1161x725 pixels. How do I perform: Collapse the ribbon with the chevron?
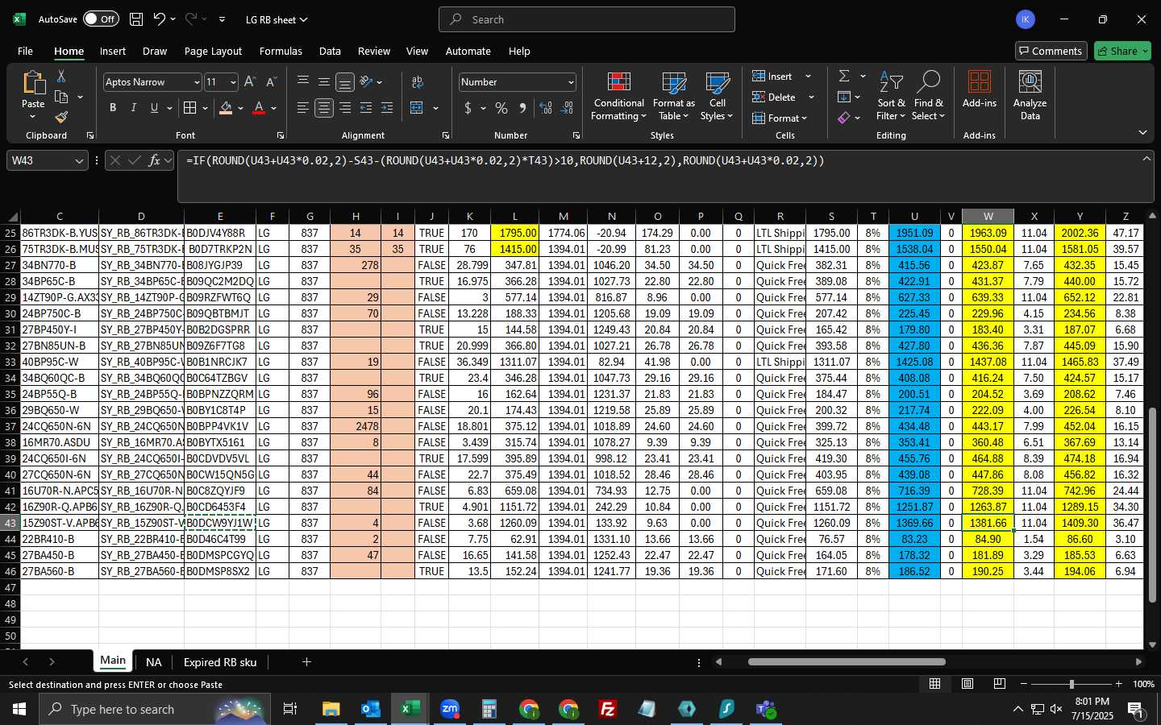[1142, 132]
